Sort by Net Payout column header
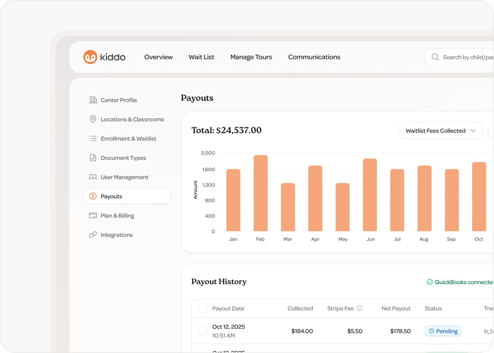 [396, 308]
